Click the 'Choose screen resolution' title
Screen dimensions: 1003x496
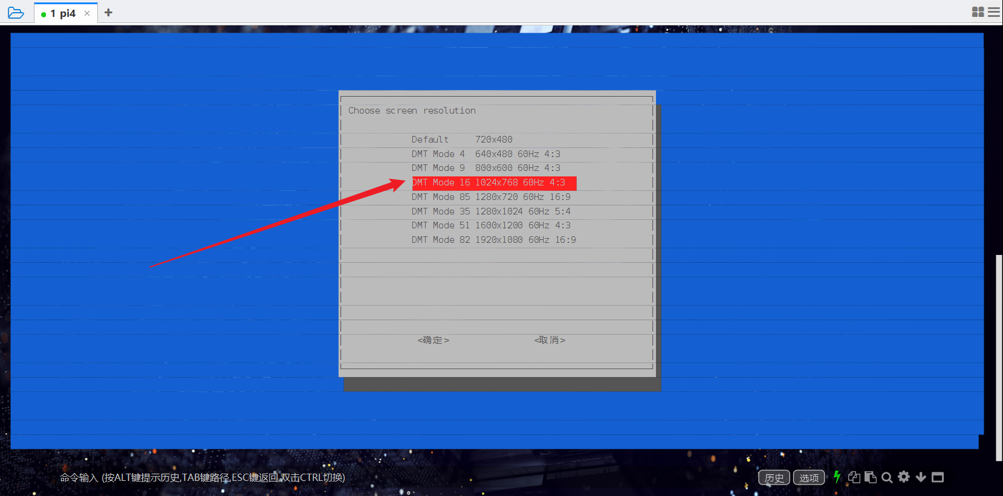[x=412, y=111]
